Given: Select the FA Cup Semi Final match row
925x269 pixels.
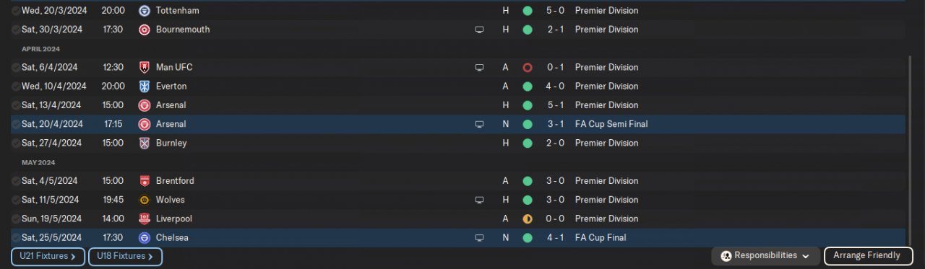Looking at the screenshot, I should pos(458,124).
